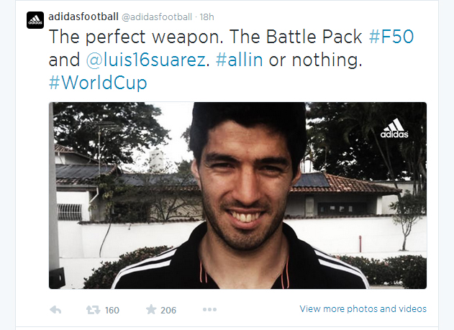Screen dimensions: 454x330
Task: Click 'View more photos and videos'
Action: pos(363,309)
